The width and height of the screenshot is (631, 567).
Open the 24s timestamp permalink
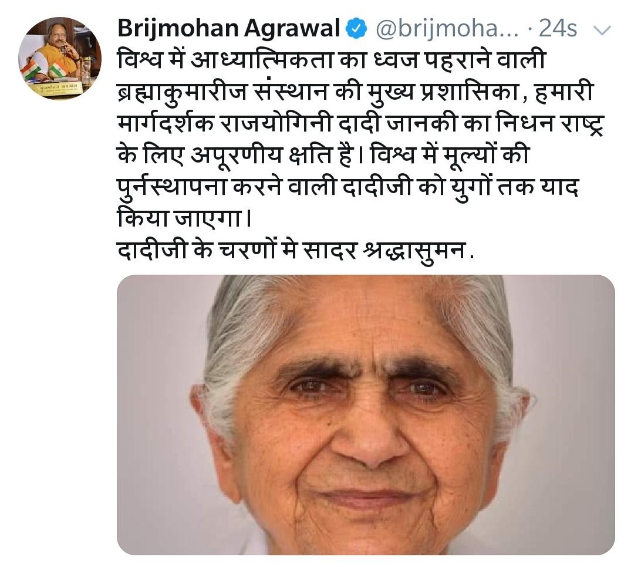click(x=558, y=29)
